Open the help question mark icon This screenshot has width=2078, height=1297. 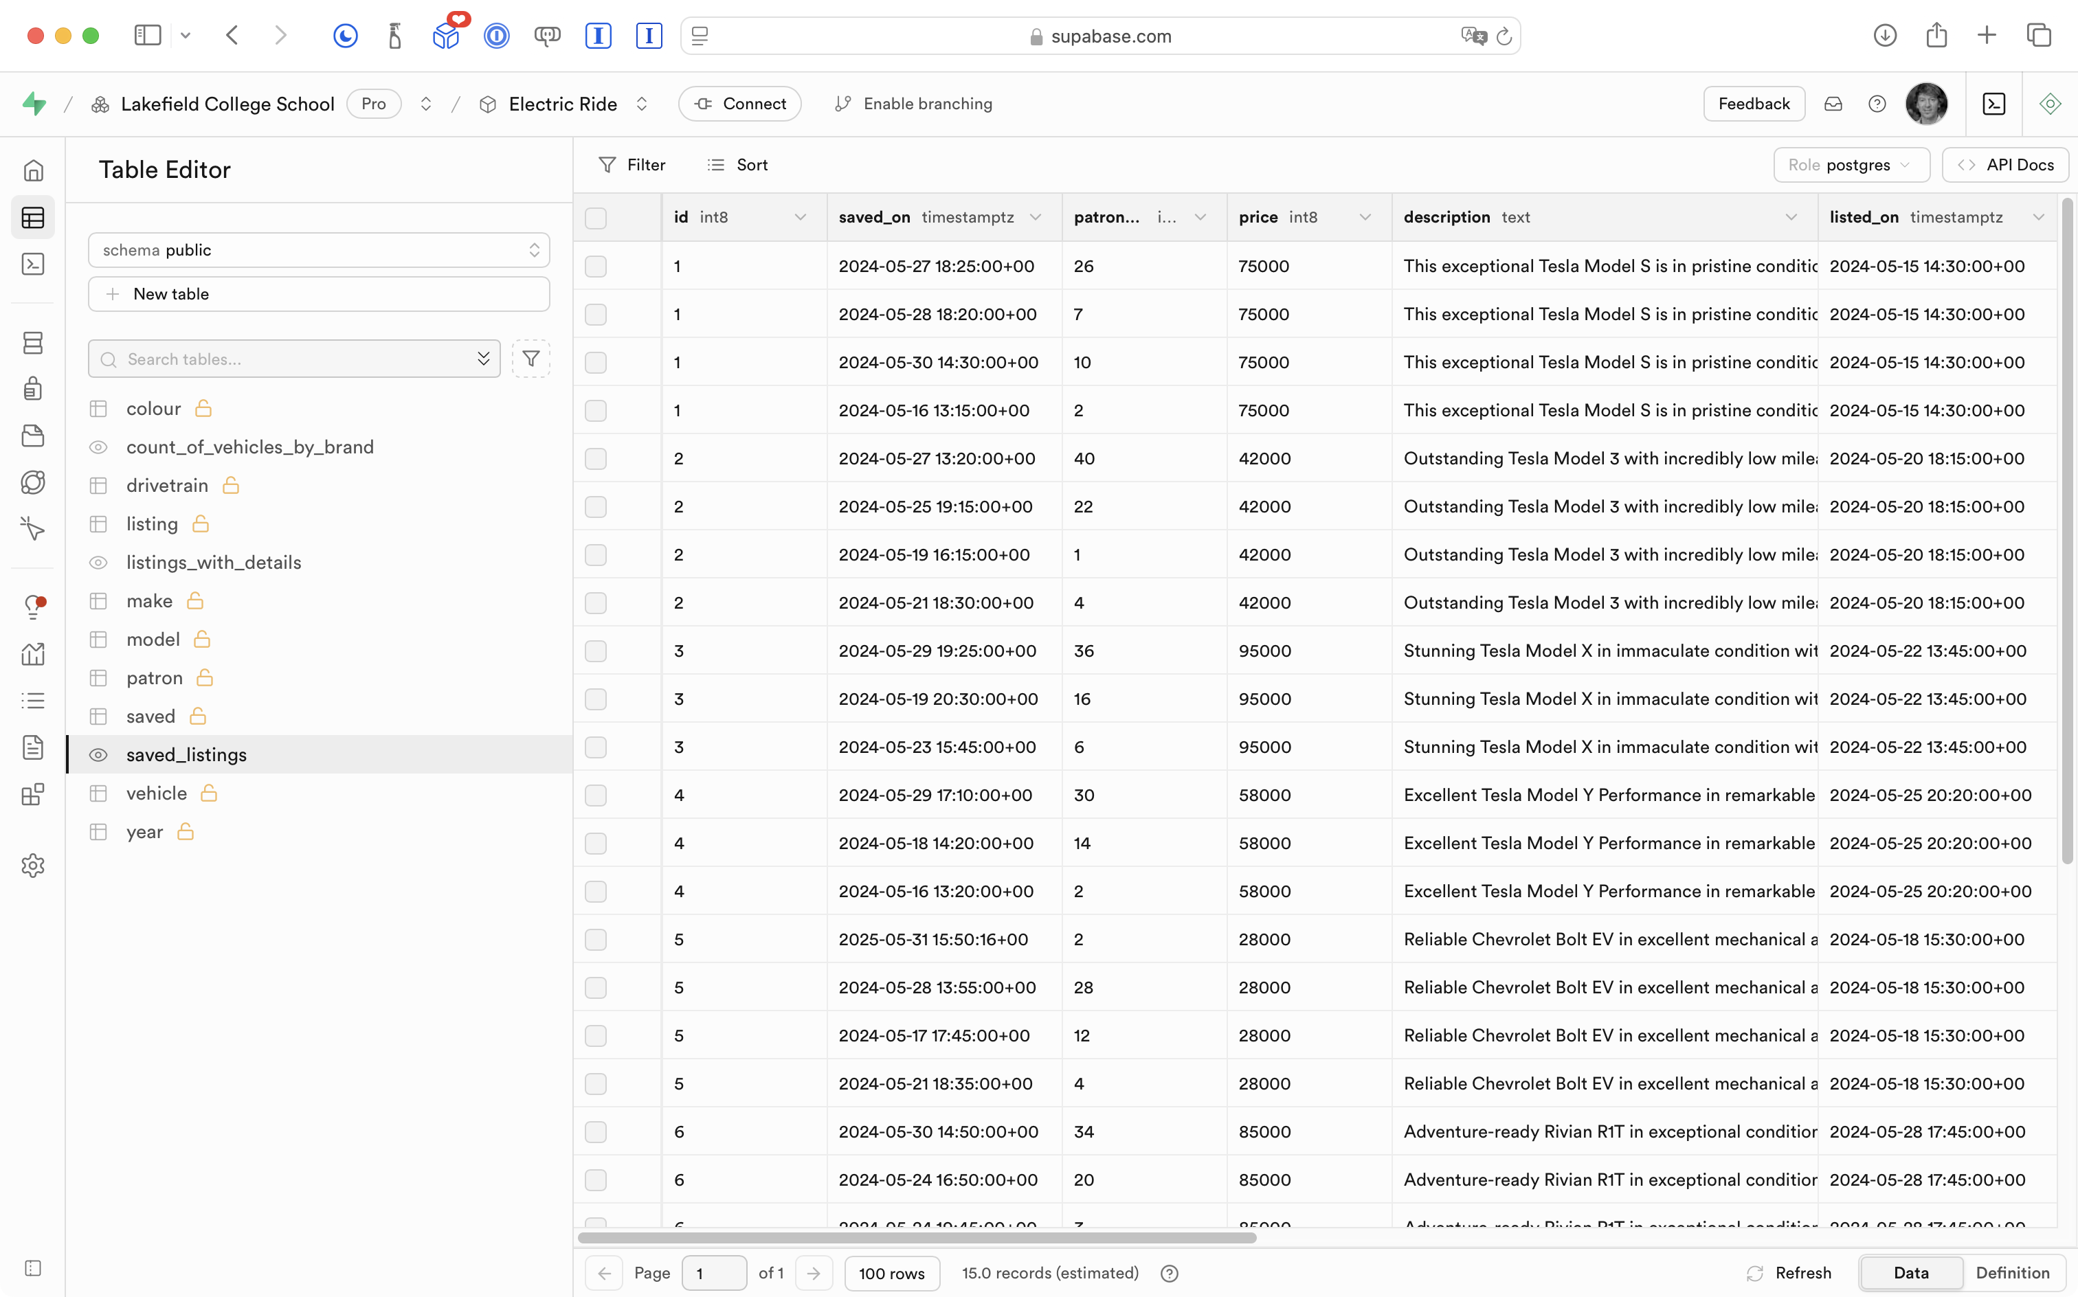[1877, 104]
